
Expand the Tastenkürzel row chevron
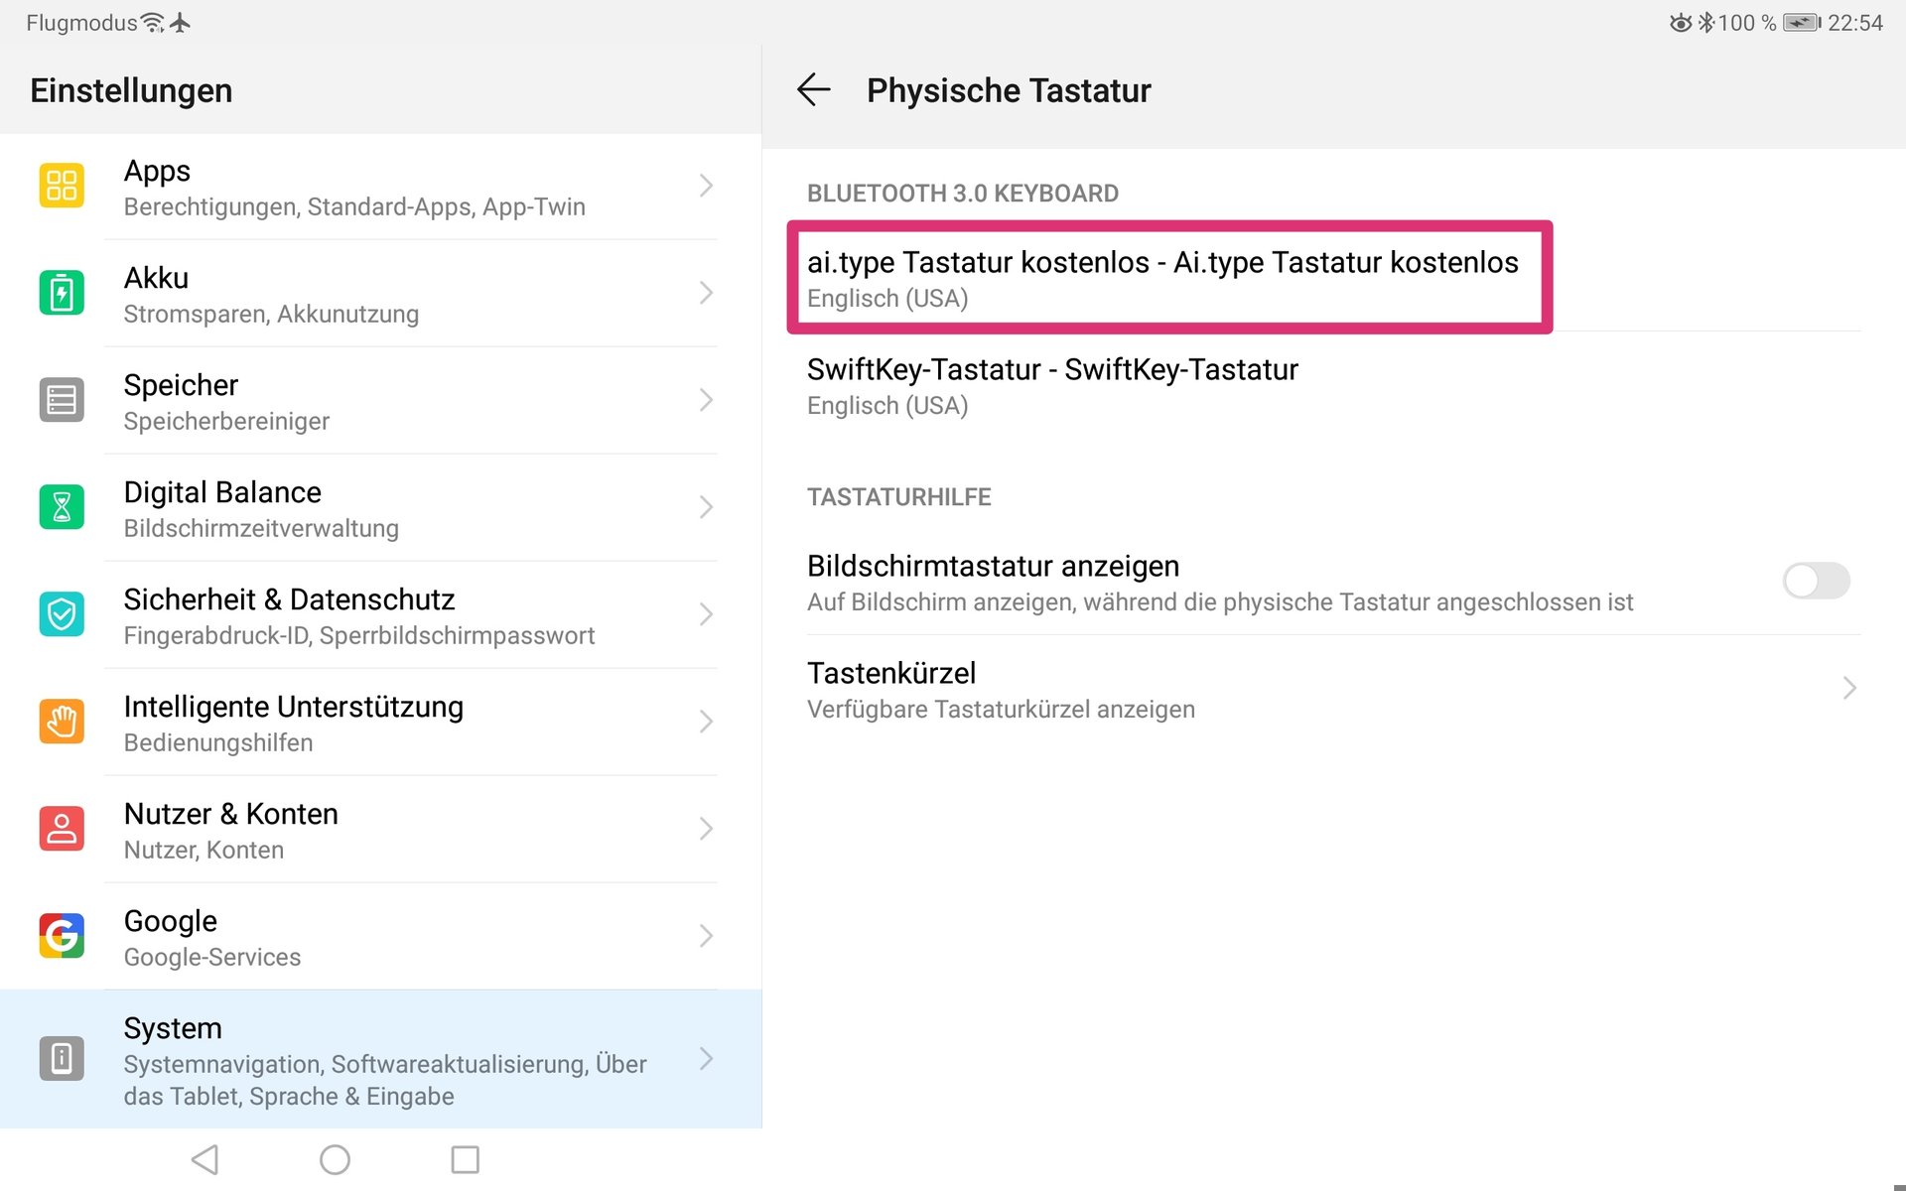pos(1849,688)
